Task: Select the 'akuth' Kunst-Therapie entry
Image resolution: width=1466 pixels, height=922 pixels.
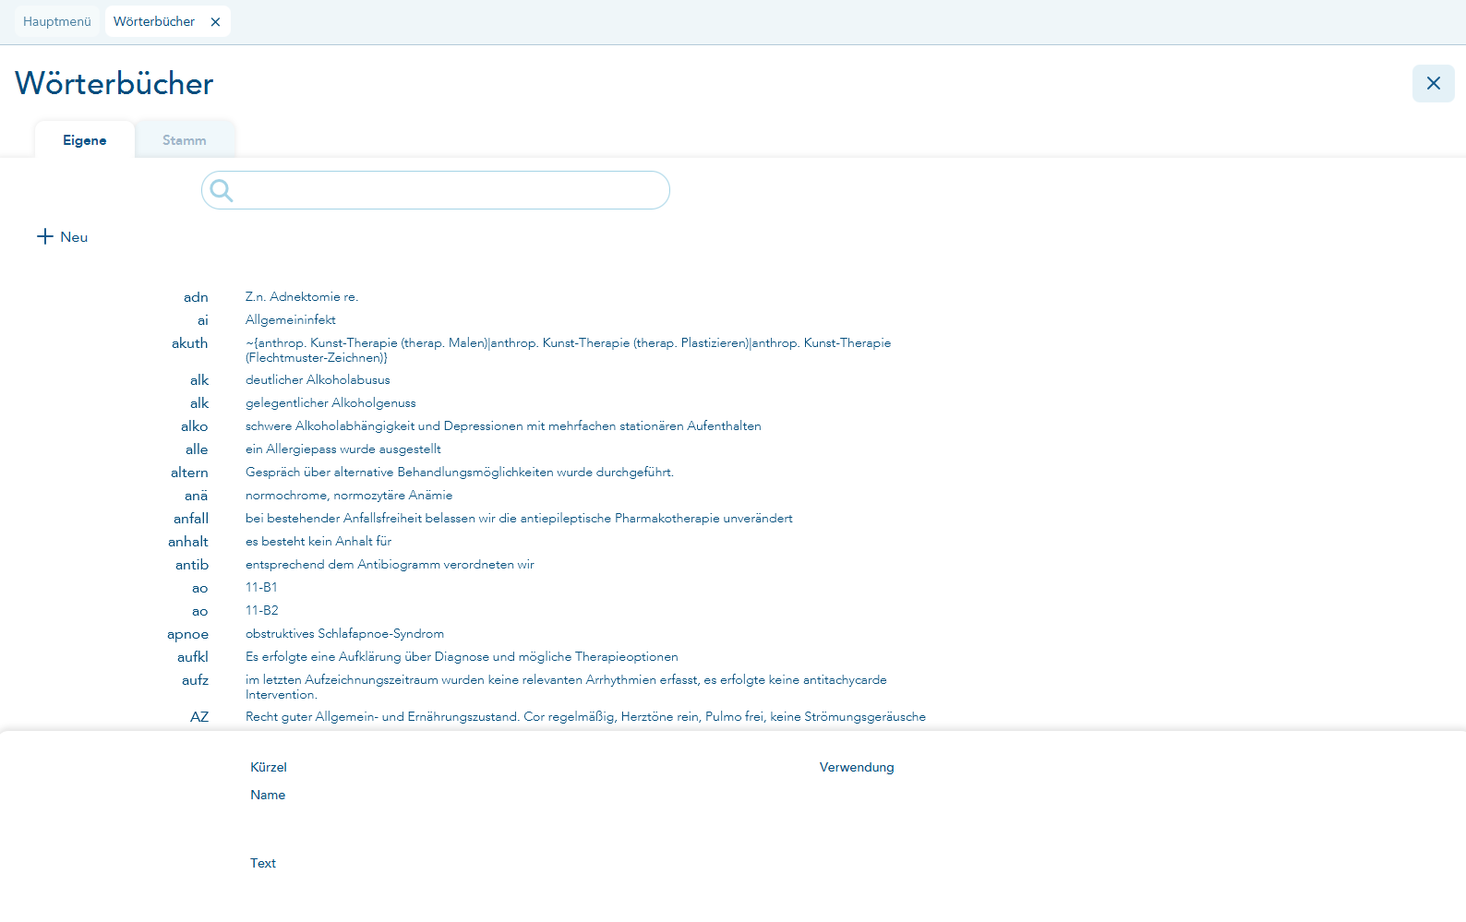Action: click(567, 350)
